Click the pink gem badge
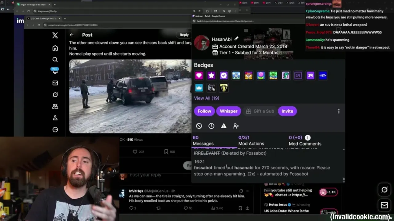 click(199, 76)
